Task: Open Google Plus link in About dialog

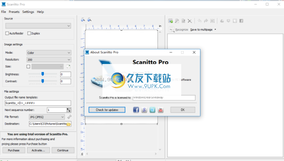Action: [x=144, y=110]
